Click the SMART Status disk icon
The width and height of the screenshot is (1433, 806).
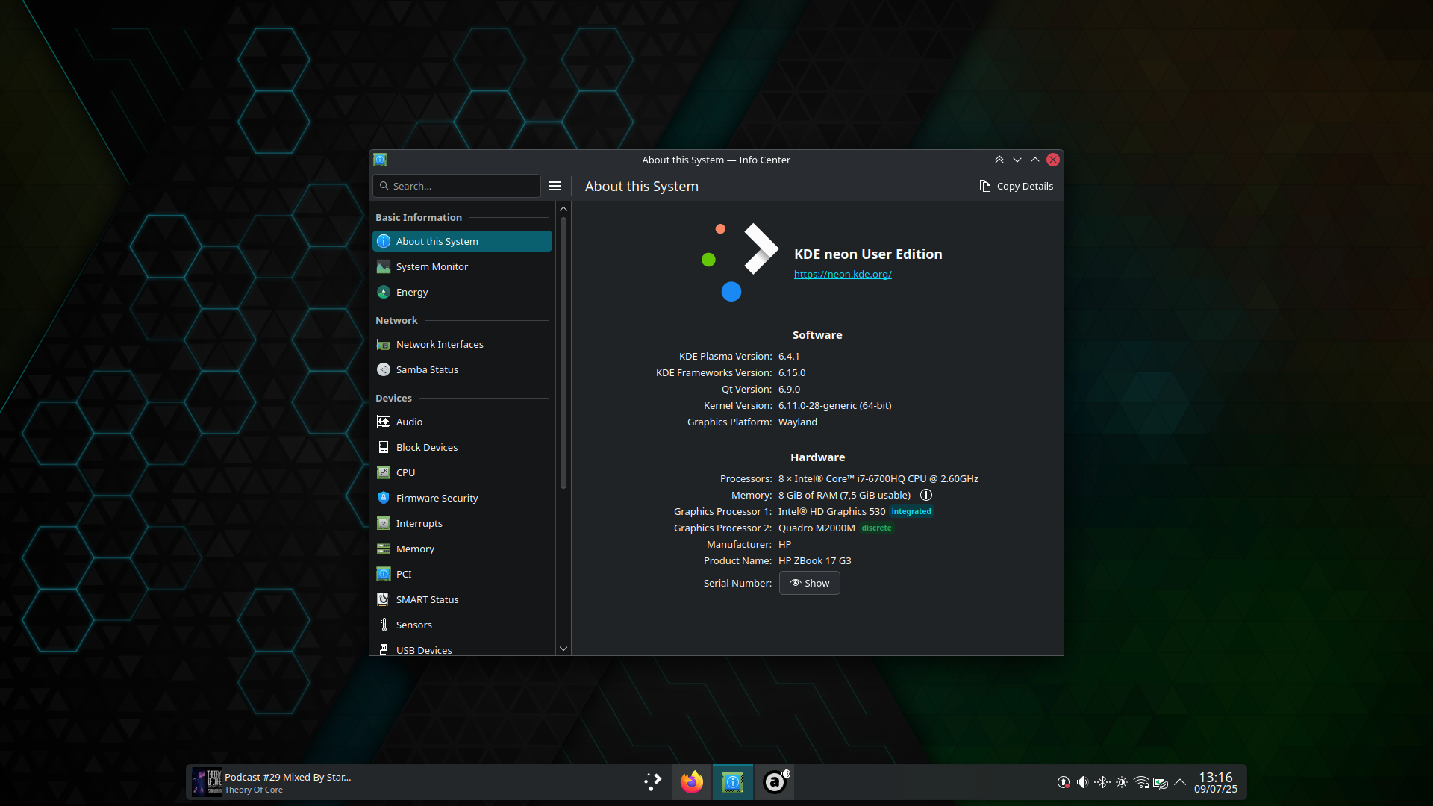pos(384,599)
